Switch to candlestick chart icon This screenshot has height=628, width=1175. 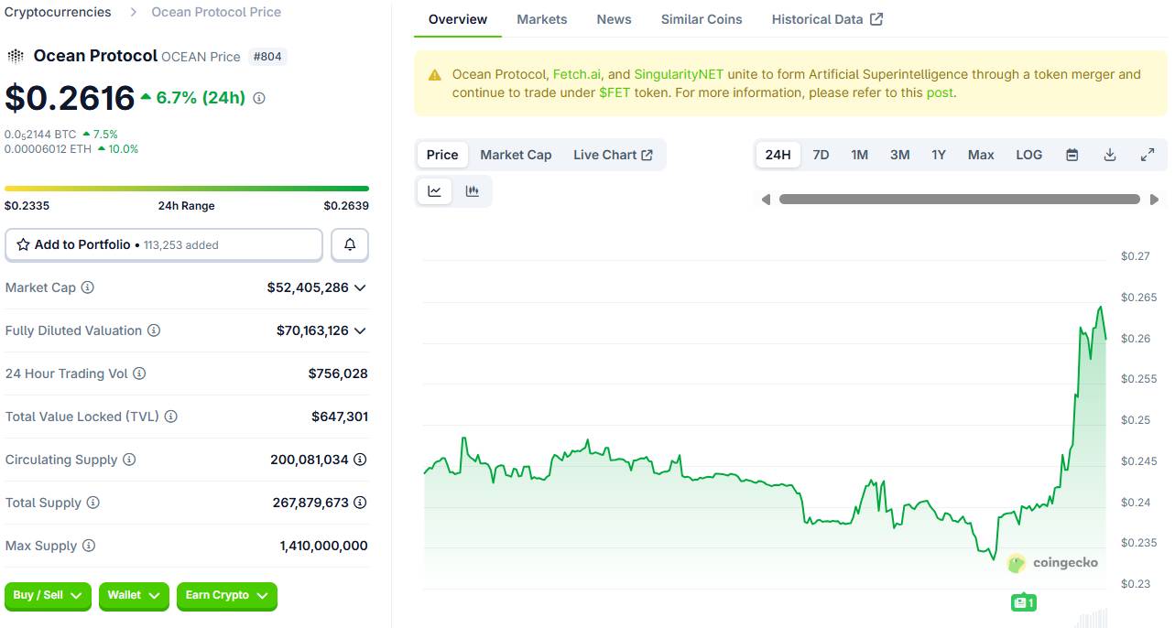click(473, 191)
